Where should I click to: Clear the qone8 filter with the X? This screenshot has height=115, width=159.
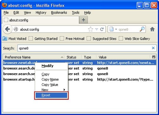(153, 48)
